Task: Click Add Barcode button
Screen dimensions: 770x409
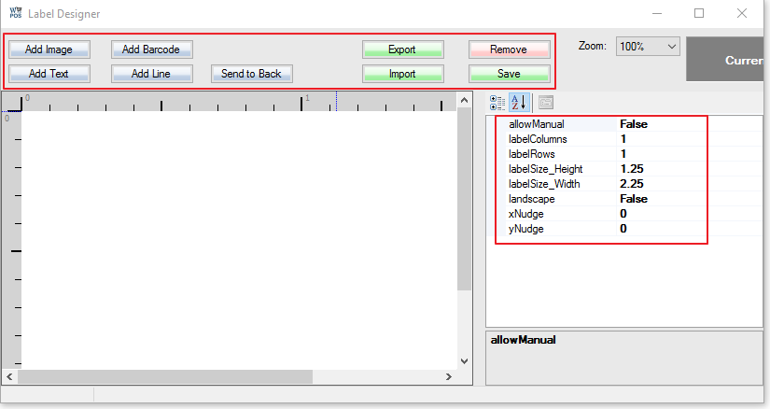Action: (x=152, y=49)
